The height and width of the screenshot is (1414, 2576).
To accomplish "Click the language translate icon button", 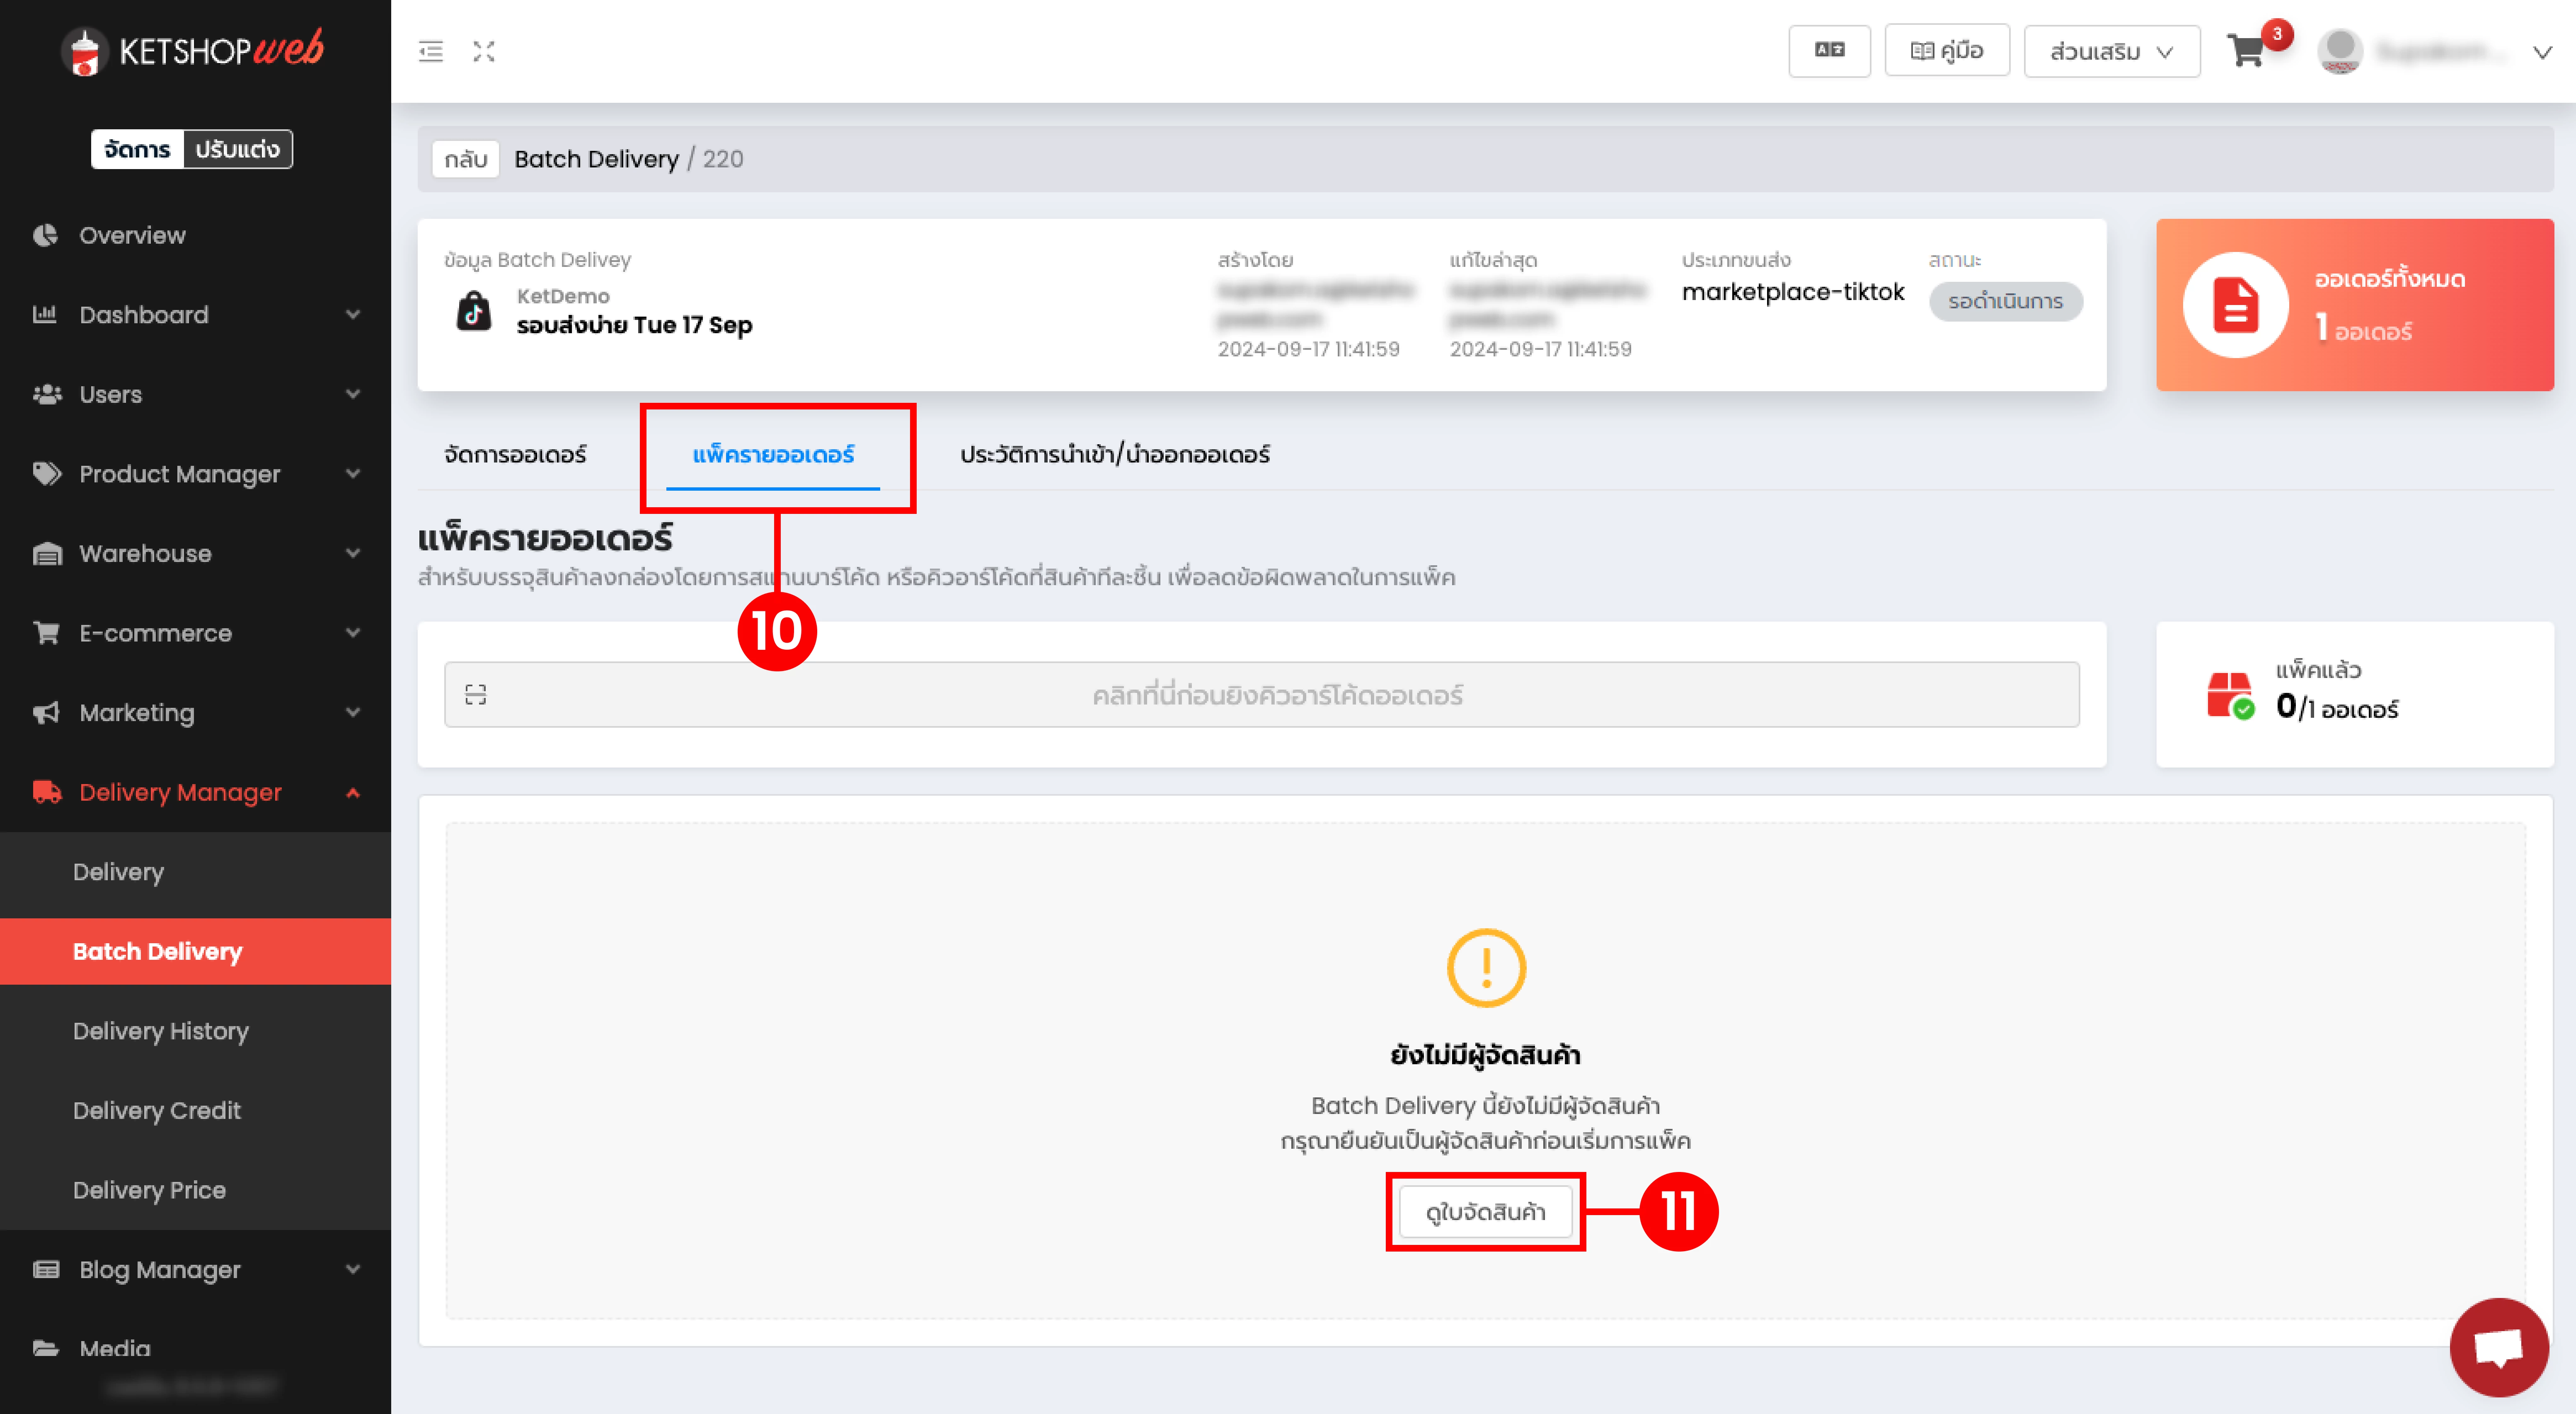I will 1829,51.
